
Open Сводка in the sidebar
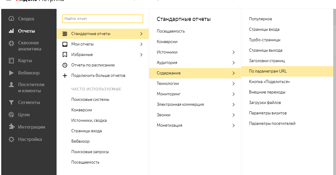coord(26,19)
